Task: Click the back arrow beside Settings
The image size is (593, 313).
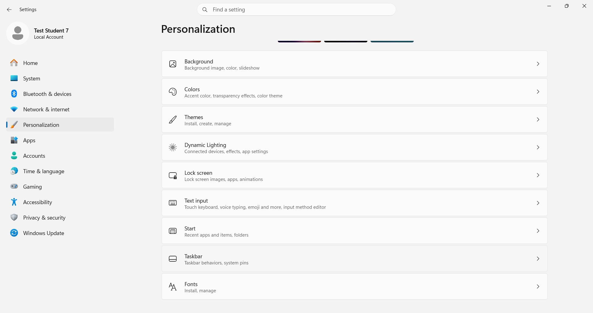Action: coord(9,10)
